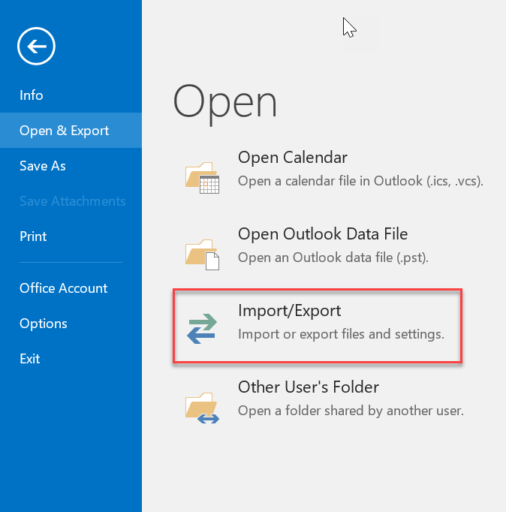Choose Save As from the sidebar
The width and height of the screenshot is (506, 512).
point(43,166)
